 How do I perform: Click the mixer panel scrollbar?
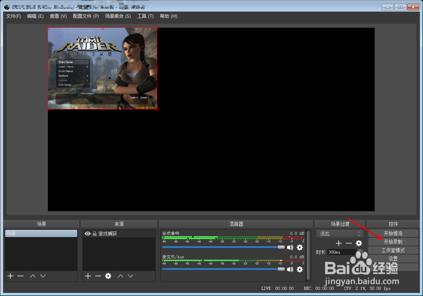(x=308, y=255)
